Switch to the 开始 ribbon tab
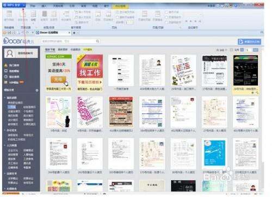Image resolution: width=272 pixels, height=197 pixels. point(33,6)
